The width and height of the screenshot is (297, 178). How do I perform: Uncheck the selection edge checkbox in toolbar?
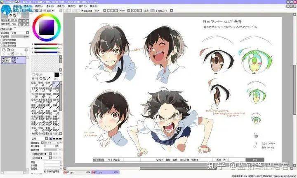click(x=82, y=11)
